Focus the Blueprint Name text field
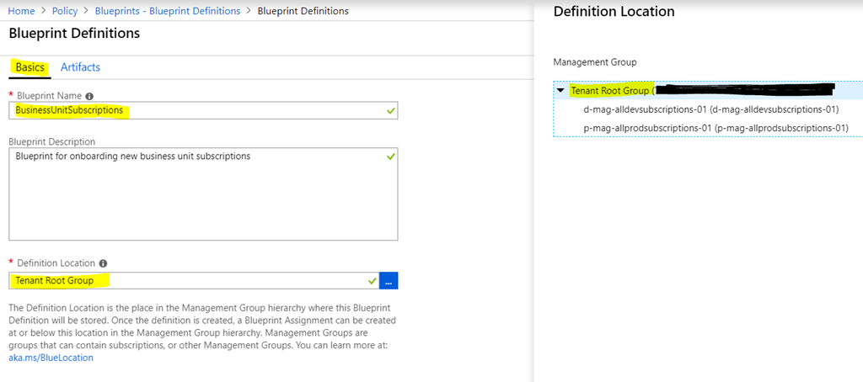The height and width of the screenshot is (382, 863). tap(202, 110)
